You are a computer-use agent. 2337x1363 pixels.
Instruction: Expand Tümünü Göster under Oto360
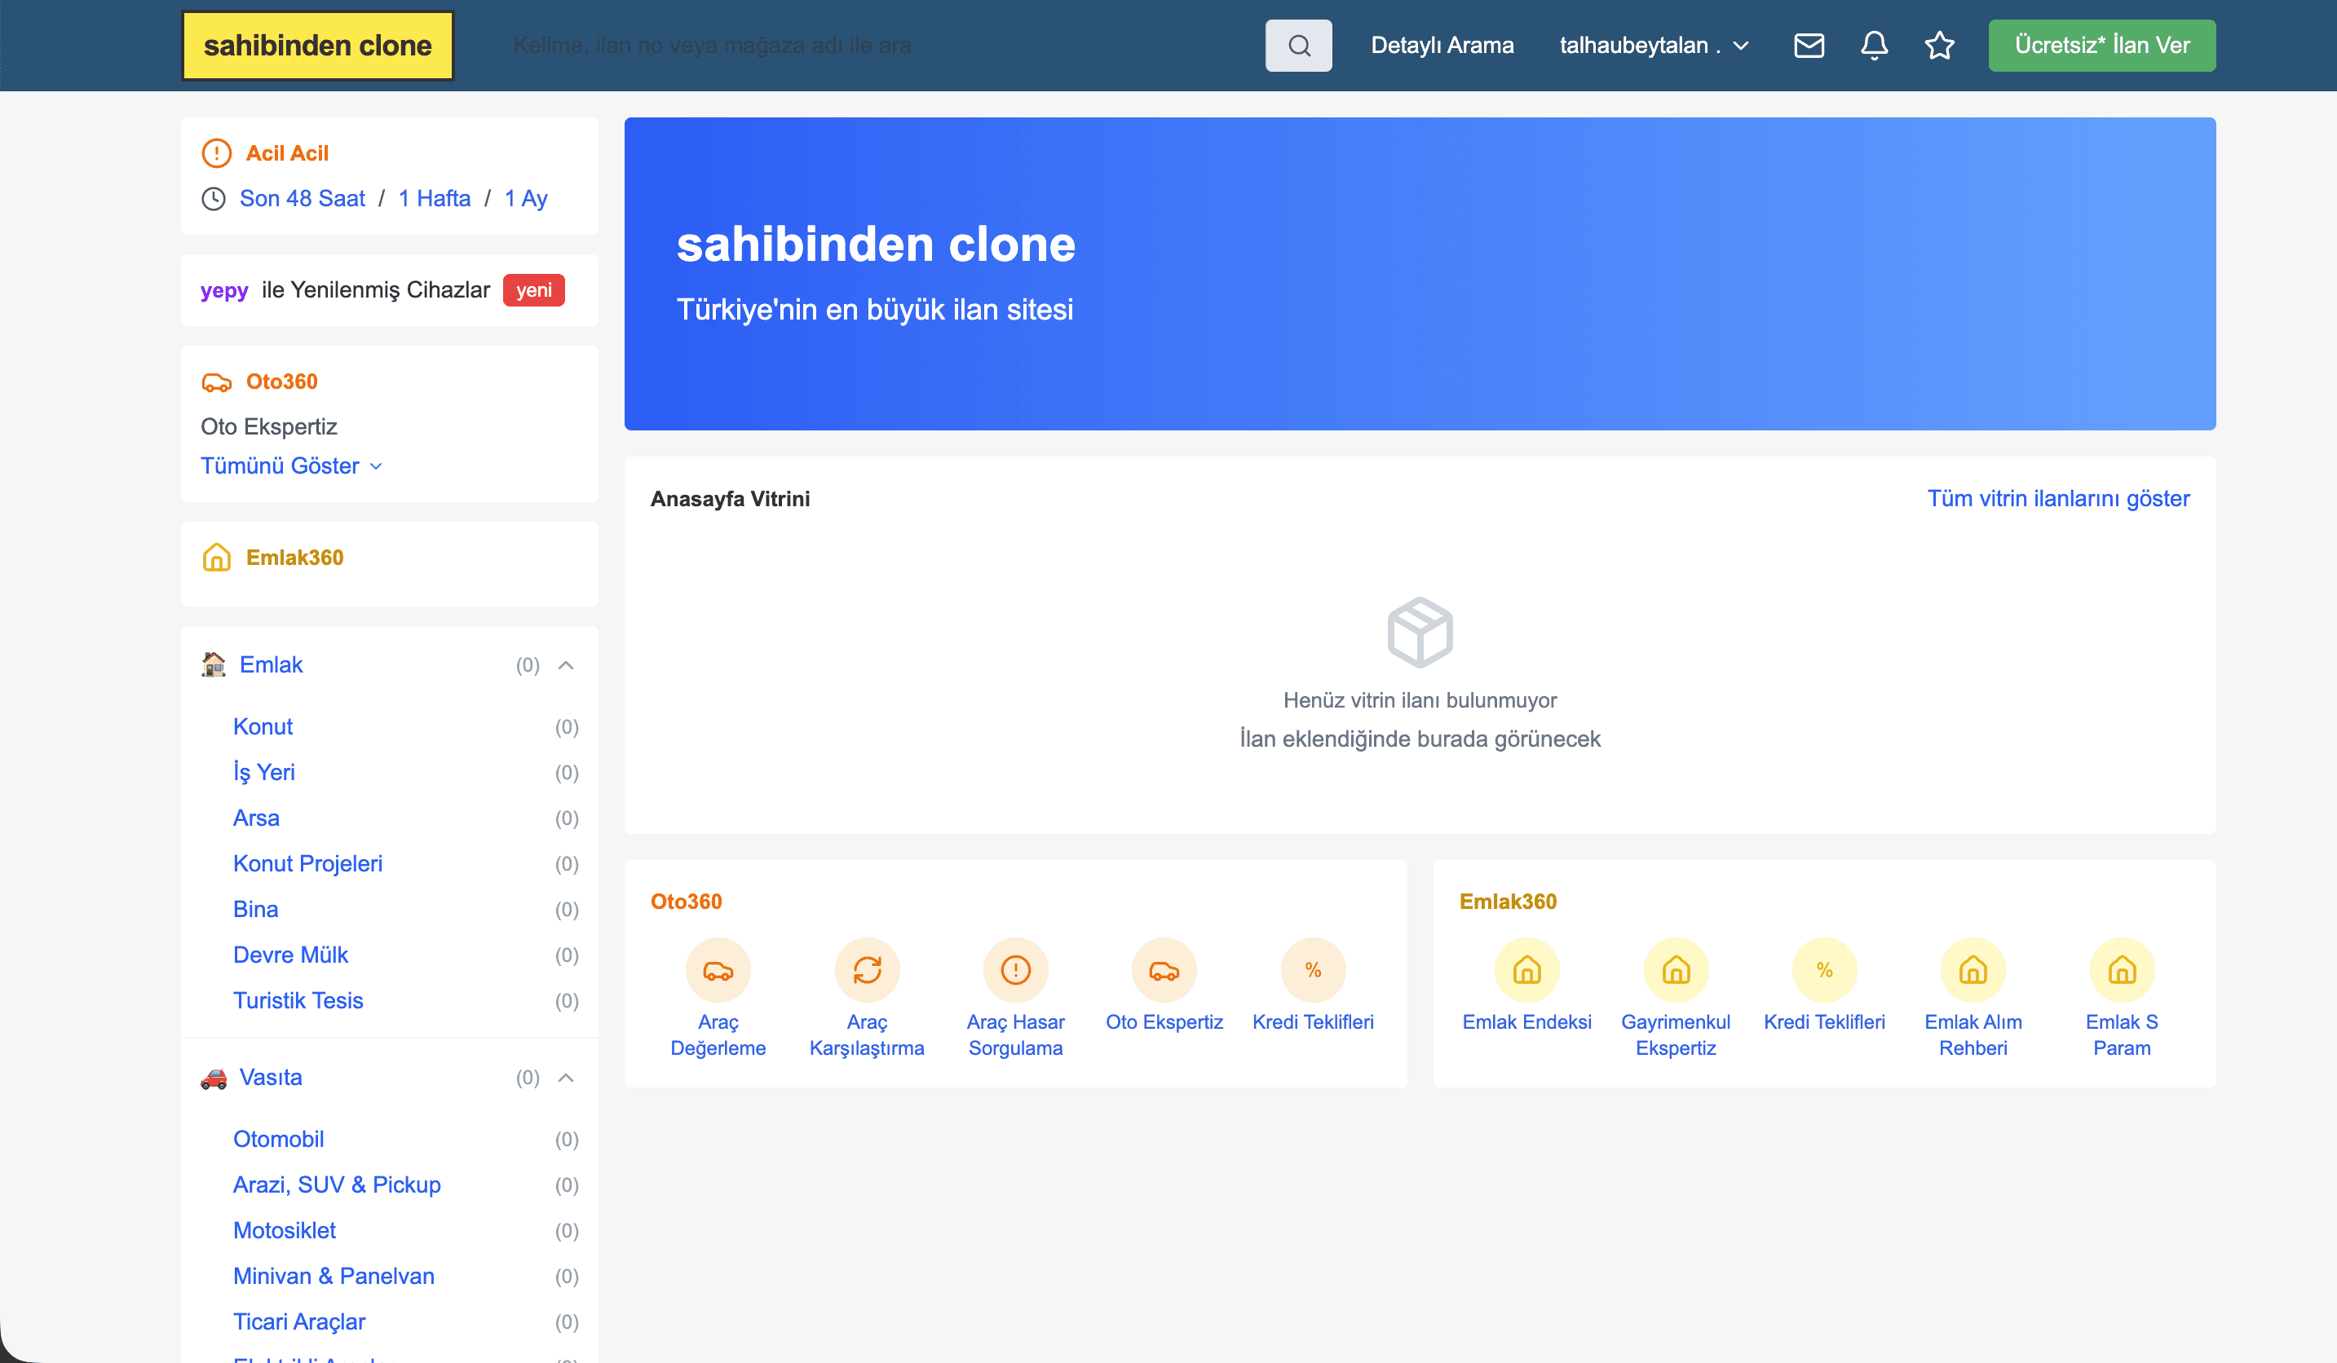click(291, 465)
